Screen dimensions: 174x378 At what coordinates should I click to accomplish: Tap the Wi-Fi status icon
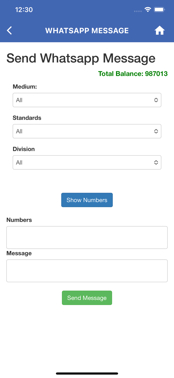coord(148,10)
